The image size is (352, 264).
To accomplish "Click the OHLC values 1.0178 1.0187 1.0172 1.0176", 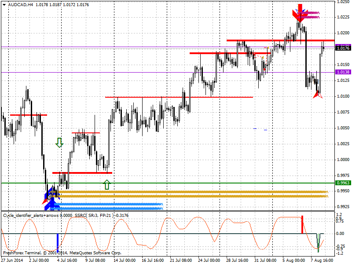I will [62, 5].
